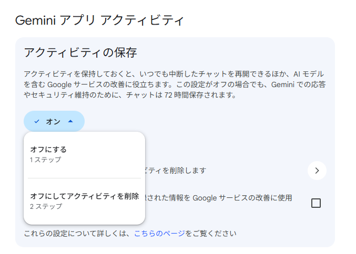Click the 2 ステップ subtitle text
The width and height of the screenshot is (356, 254).
coord(46,207)
